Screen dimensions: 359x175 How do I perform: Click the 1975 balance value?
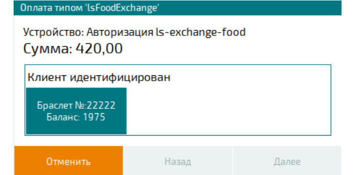coord(94,117)
